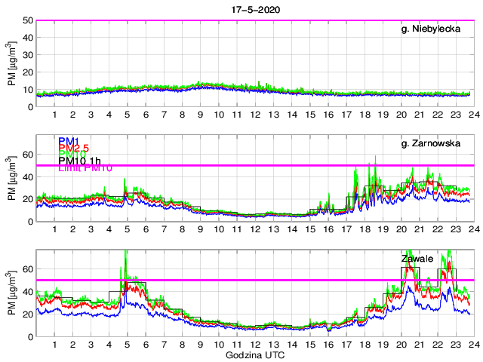Click the blue PM1 legend entry
This screenshot has width=483, height=362.
(x=69, y=141)
